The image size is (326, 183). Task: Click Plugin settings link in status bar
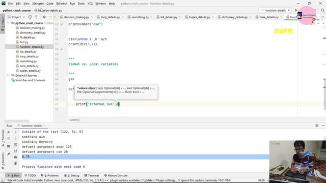tap(167, 180)
